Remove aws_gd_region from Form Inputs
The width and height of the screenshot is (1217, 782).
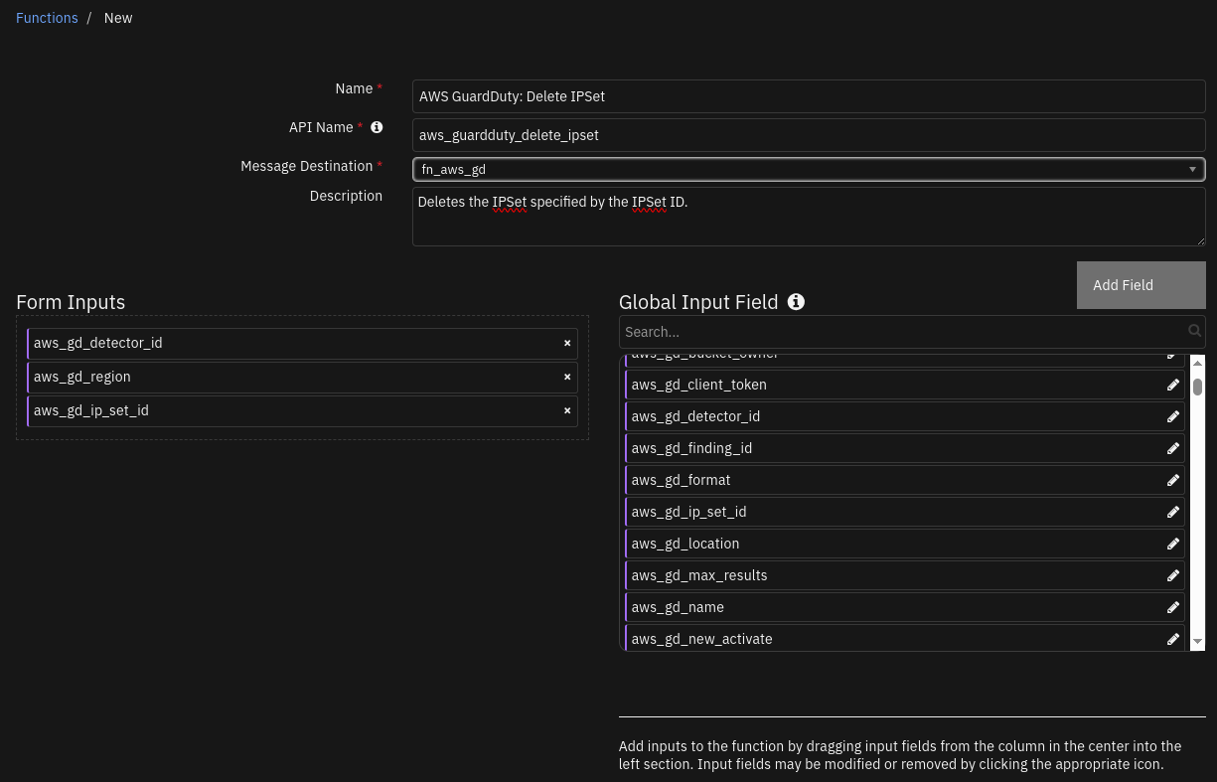[x=567, y=377]
